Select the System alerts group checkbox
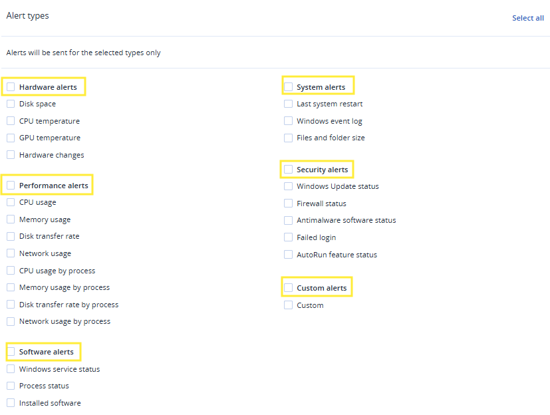 click(x=289, y=86)
